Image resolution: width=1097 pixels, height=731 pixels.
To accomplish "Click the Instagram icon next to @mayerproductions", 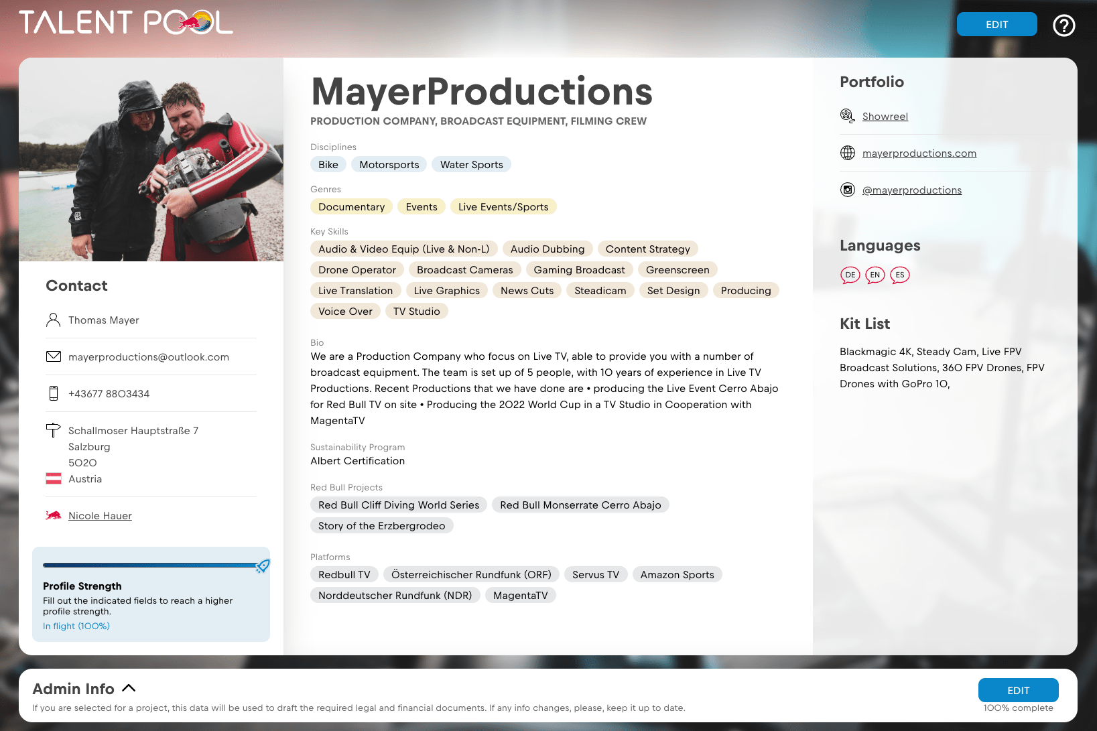I will click(848, 190).
